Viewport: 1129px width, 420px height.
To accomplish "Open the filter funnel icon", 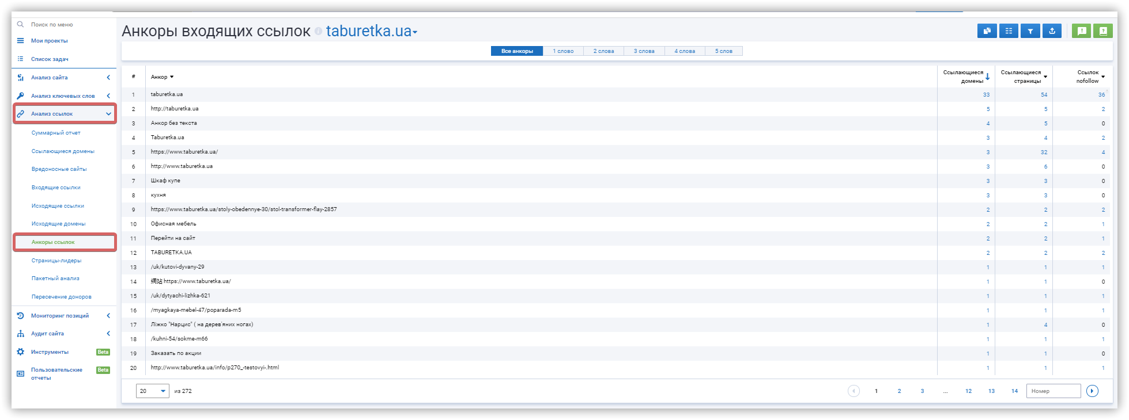I will click(1030, 31).
